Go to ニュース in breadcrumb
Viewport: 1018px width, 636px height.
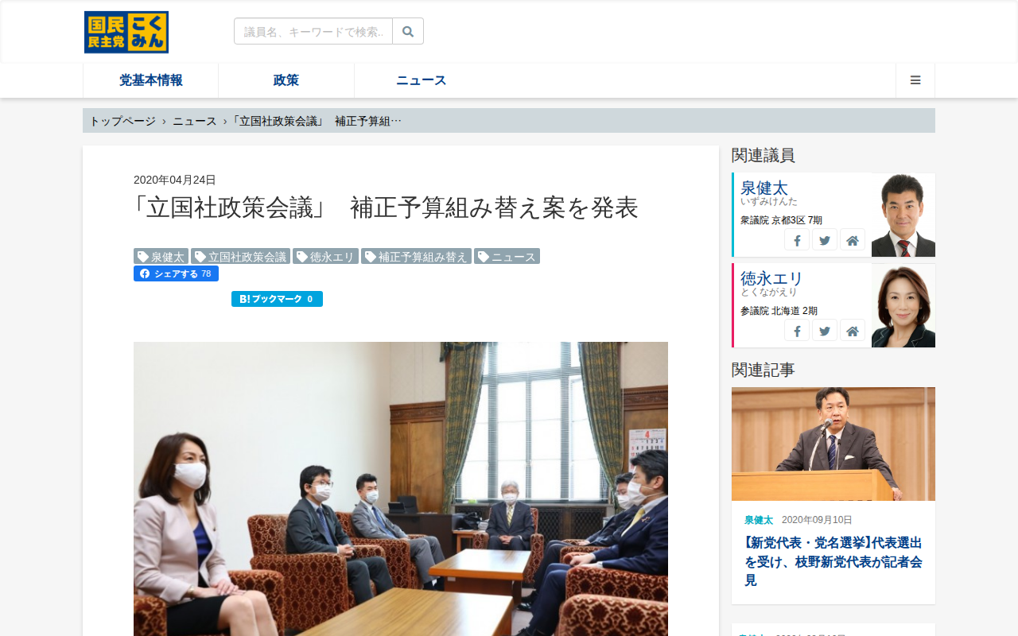195,121
